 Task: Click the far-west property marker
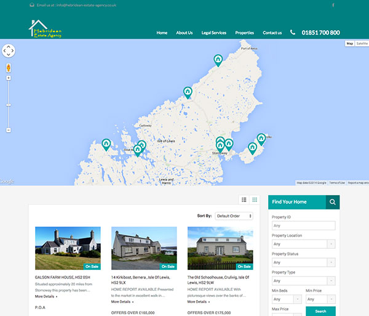106,145
